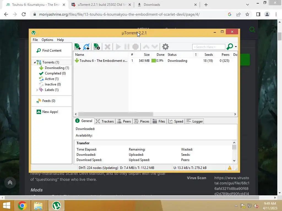Screen dimensions: 282x211
Task: Click Add Torrent from URL icon
Action: tap(86, 47)
